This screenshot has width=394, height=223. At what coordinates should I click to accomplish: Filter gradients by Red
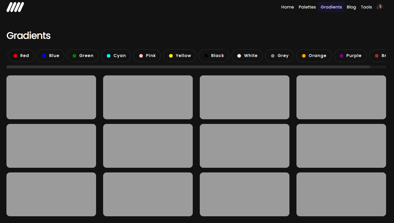click(x=21, y=56)
